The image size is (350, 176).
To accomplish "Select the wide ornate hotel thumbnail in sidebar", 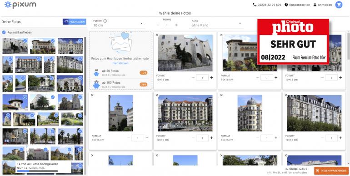I will pos(29,65).
